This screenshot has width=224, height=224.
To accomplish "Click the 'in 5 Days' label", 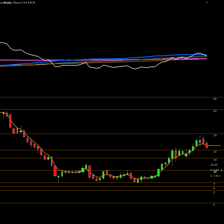I will tap(215, 176).
